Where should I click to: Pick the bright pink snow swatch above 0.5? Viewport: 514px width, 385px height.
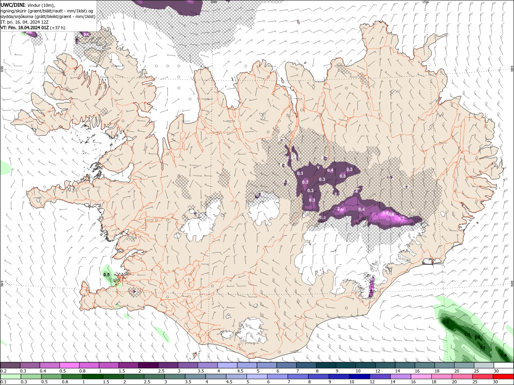(x=69, y=365)
